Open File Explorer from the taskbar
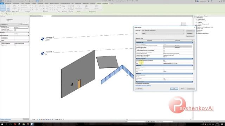The height and width of the screenshot is (126, 225). pos(24,124)
